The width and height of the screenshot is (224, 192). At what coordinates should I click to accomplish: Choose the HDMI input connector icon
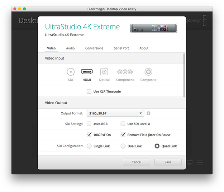point(87,72)
